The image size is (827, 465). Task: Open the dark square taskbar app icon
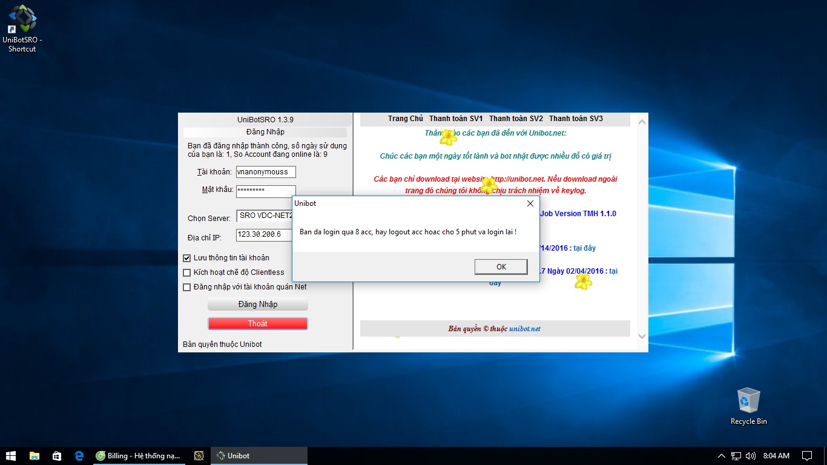[x=199, y=456]
